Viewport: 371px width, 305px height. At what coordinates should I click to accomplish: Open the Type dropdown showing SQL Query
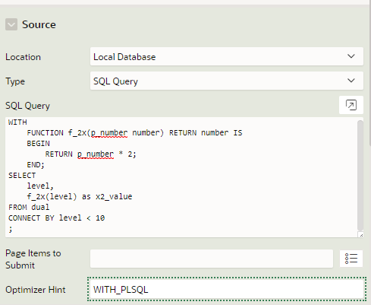coord(227,81)
